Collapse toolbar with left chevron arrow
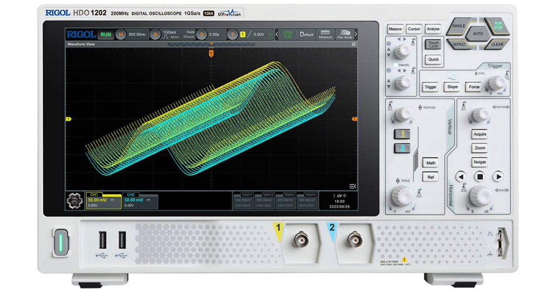557x292 pixels. pyautogui.click(x=277, y=34)
